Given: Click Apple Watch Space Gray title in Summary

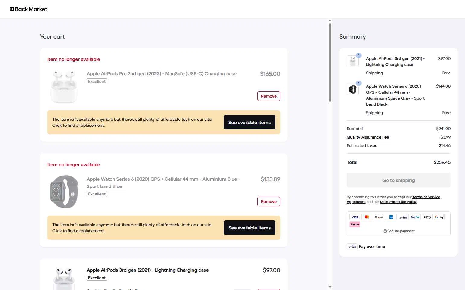Looking at the screenshot, I should point(395,95).
